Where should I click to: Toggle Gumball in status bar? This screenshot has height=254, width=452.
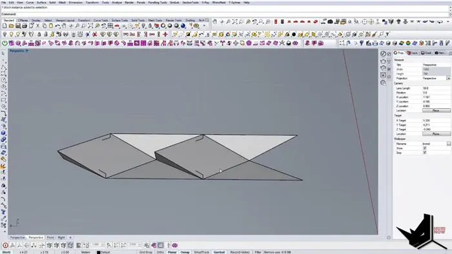pyautogui.click(x=219, y=252)
